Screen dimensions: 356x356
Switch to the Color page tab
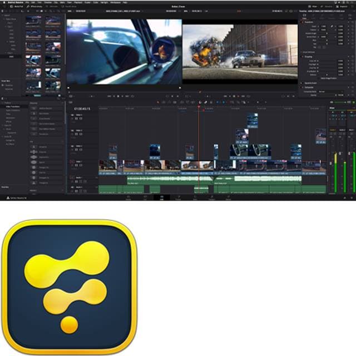click(195, 197)
